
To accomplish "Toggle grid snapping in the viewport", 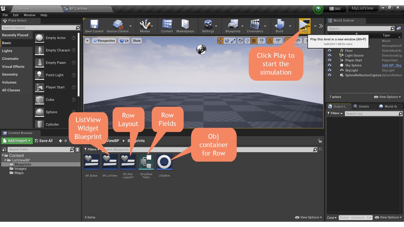I will [254, 41].
